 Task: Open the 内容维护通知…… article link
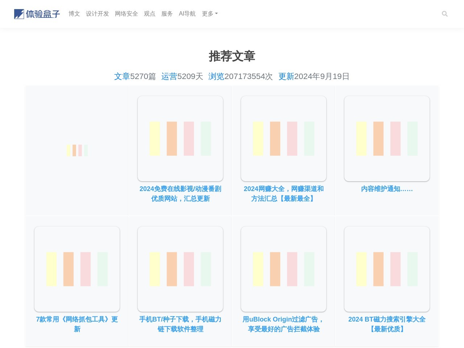[387, 189]
